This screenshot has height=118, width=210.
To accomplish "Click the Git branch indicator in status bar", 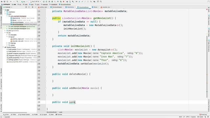I will click(200, 117).
